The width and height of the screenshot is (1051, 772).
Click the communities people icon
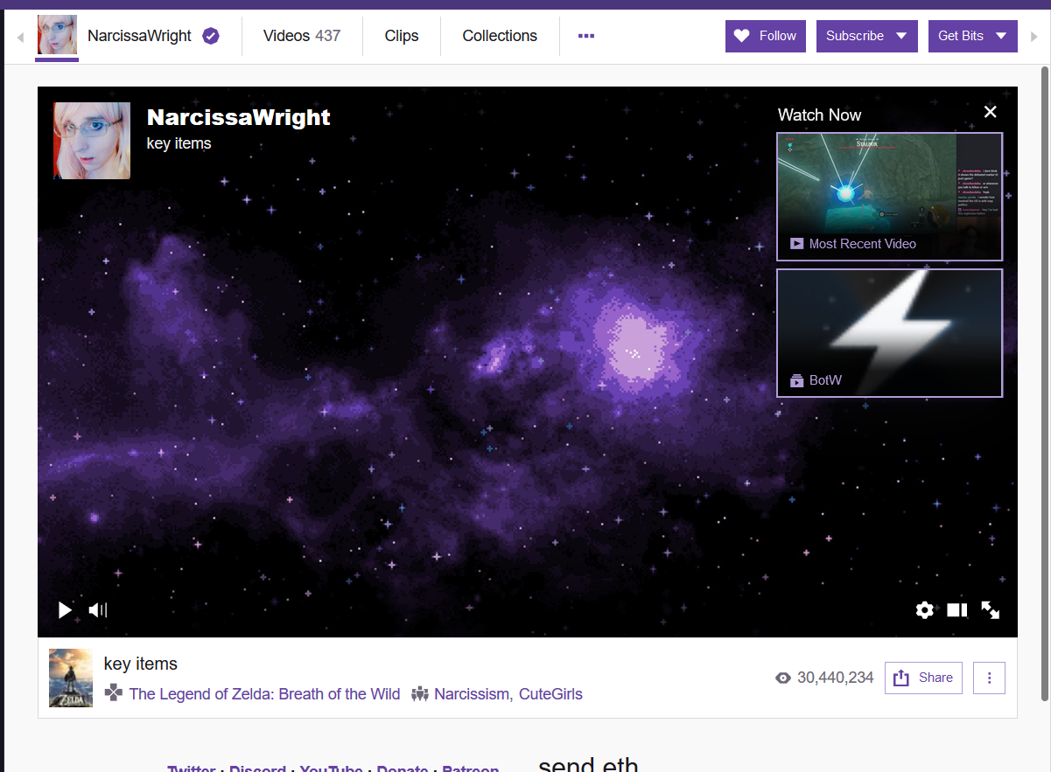click(420, 694)
